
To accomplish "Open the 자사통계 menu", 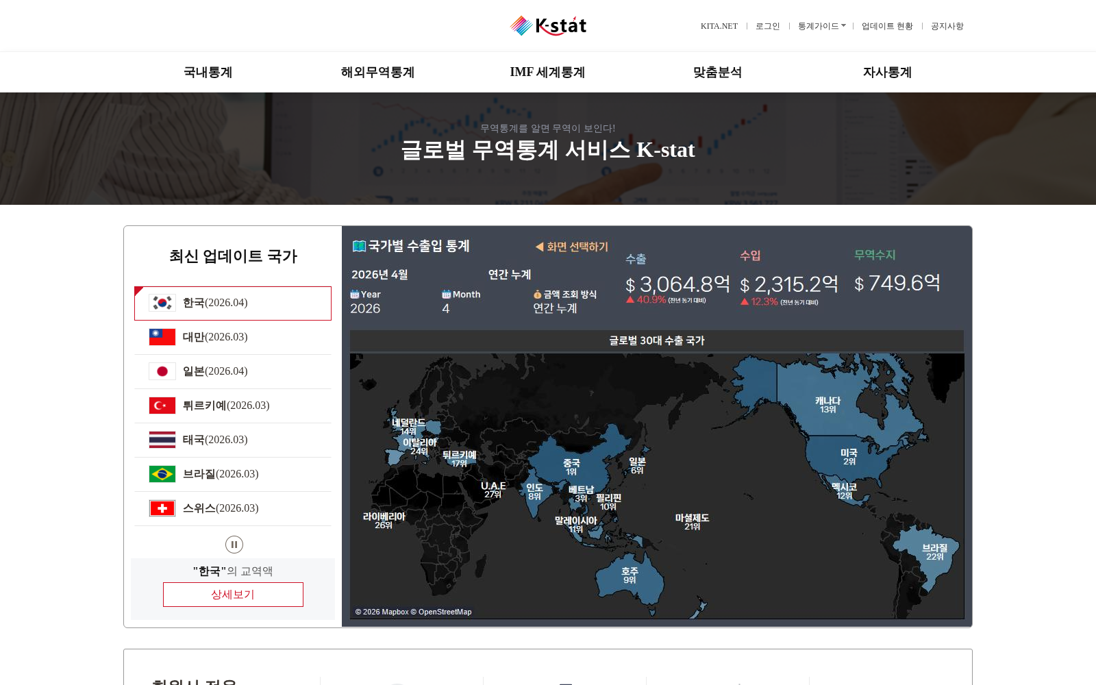I will pyautogui.click(x=887, y=72).
